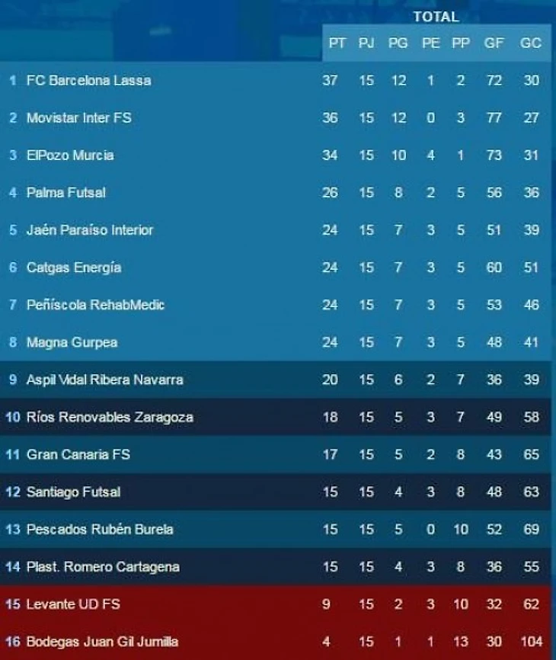Viewport: 556px width, 660px height.
Task: Select ElPozo Murcia in standings
Action: click(70, 155)
